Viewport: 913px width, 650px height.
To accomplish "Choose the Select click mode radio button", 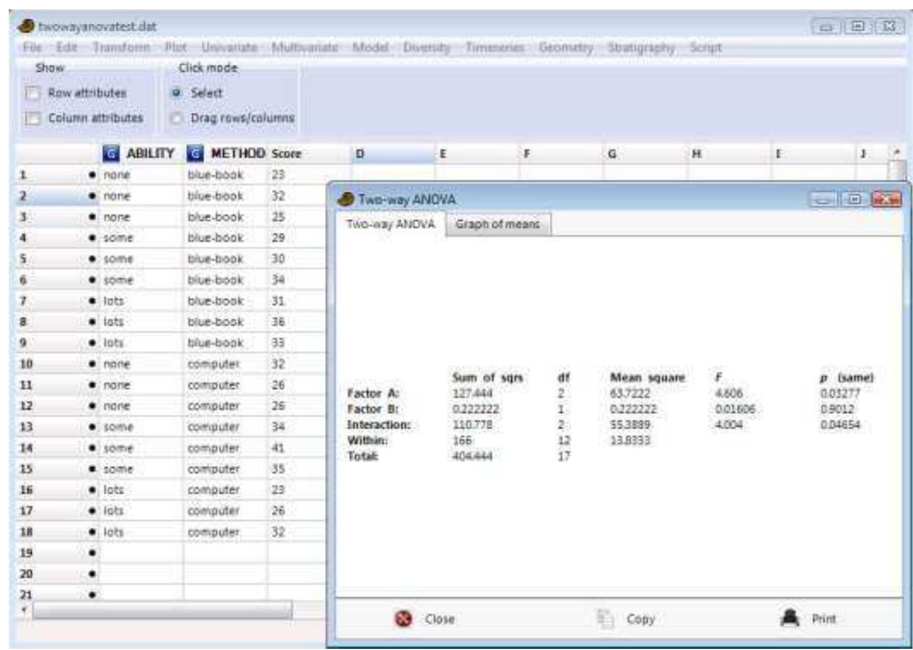I will tap(176, 93).
